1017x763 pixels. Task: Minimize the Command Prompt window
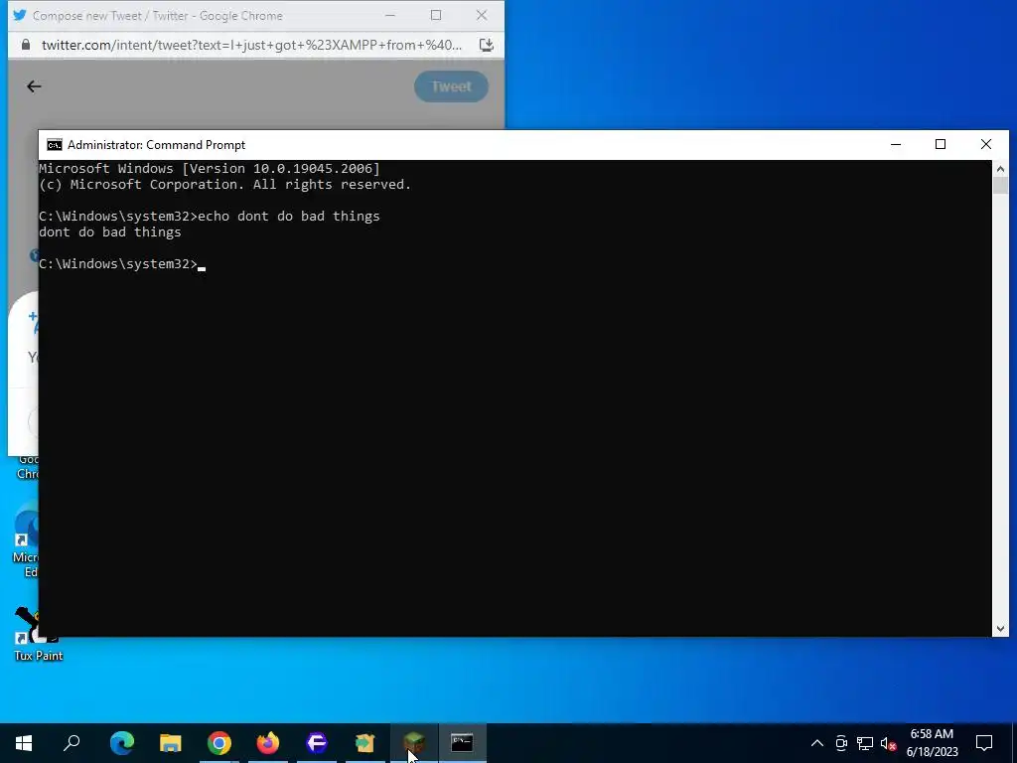tap(896, 145)
